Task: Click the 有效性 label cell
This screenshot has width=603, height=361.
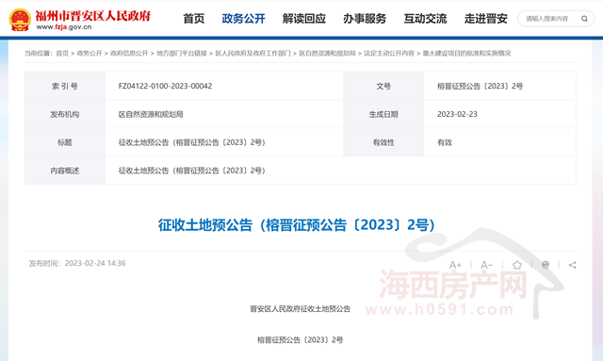Action: point(383,142)
